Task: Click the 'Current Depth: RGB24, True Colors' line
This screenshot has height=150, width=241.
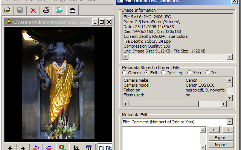Action: [x=156, y=36]
